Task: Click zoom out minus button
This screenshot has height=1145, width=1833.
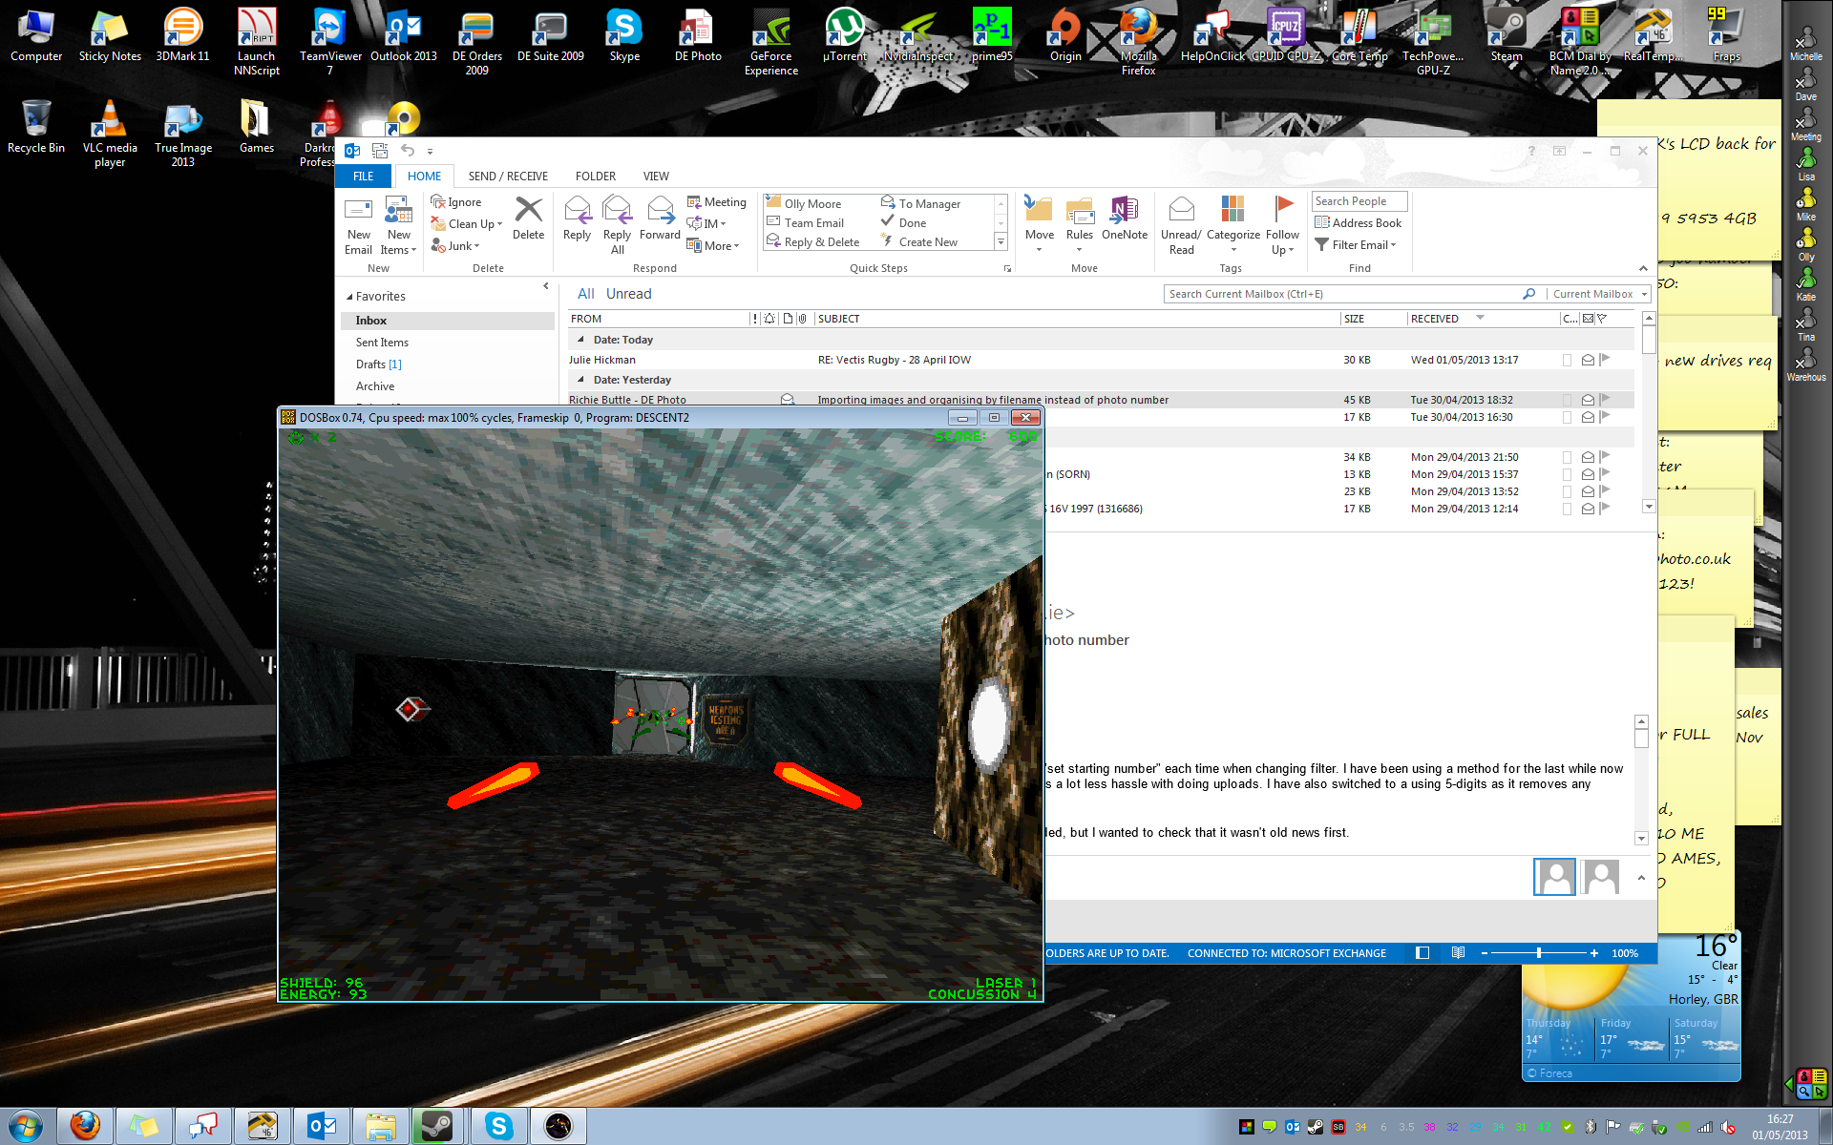Action: pos(1484,953)
